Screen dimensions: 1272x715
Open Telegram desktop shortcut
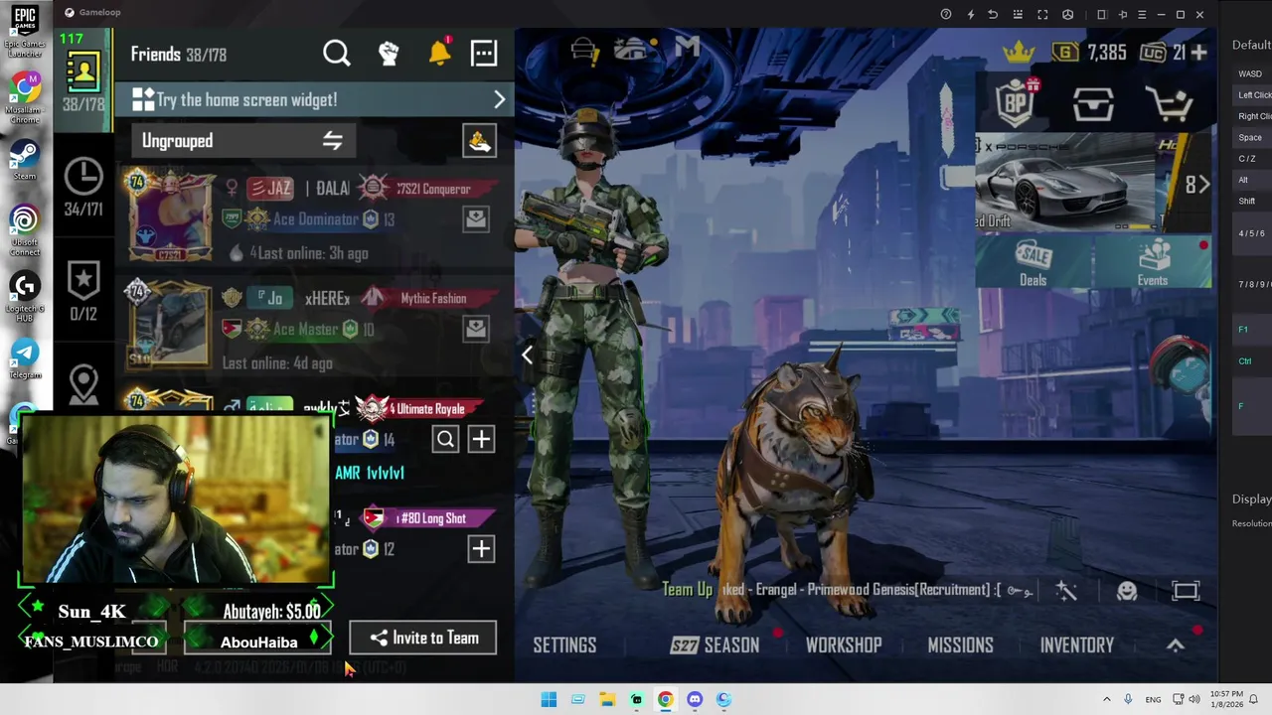pyautogui.click(x=25, y=358)
